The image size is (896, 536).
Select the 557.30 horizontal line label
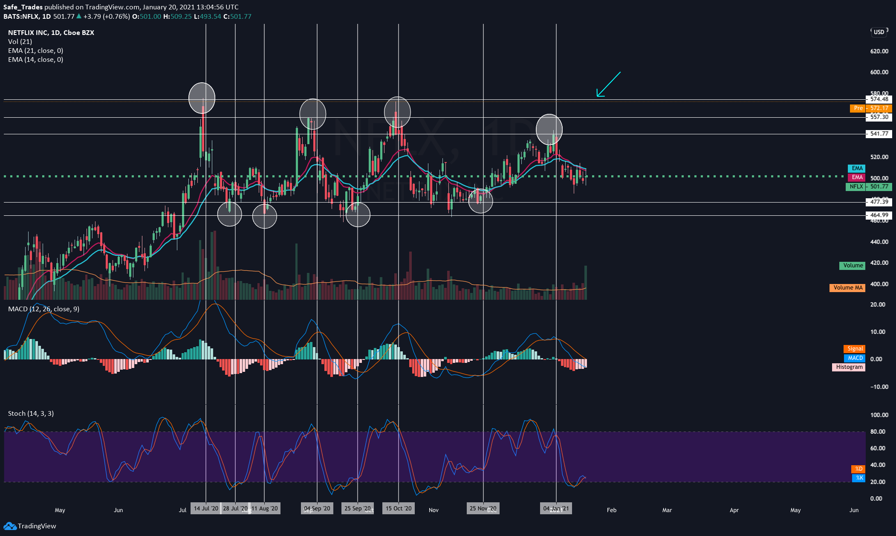879,117
